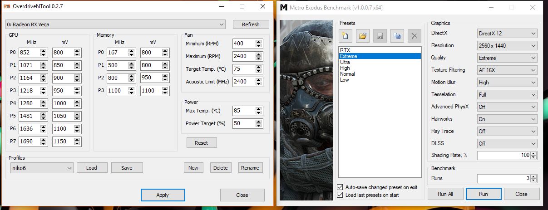The height and width of the screenshot is (210, 548).
Task: Select the Ultra preset
Action: [x=380, y=62]
